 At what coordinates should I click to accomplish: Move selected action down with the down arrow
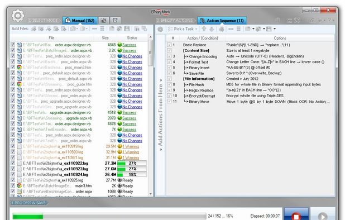[212, 29]
